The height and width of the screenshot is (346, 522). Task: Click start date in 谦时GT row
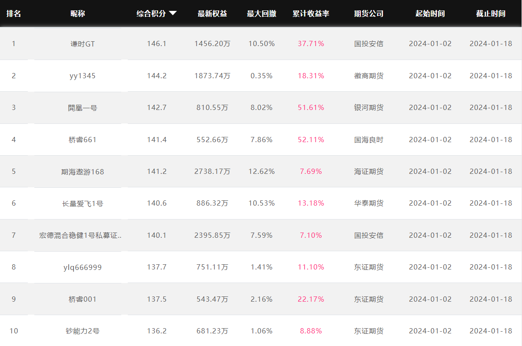(x=430, y=43)
